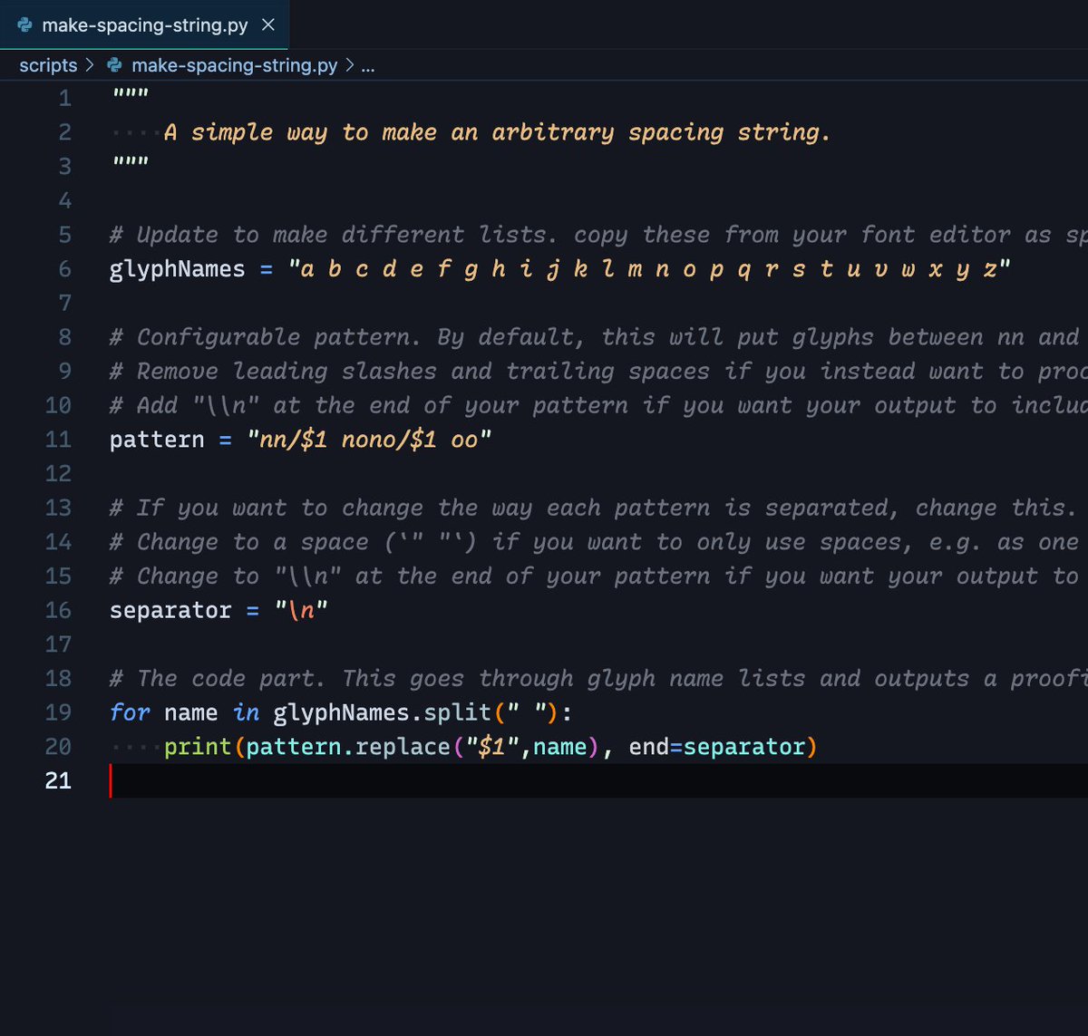Click line number 1 in the gutter
Image resolution: width=1088 pixels, height=1036 pixels.
(x=64, y=98)
